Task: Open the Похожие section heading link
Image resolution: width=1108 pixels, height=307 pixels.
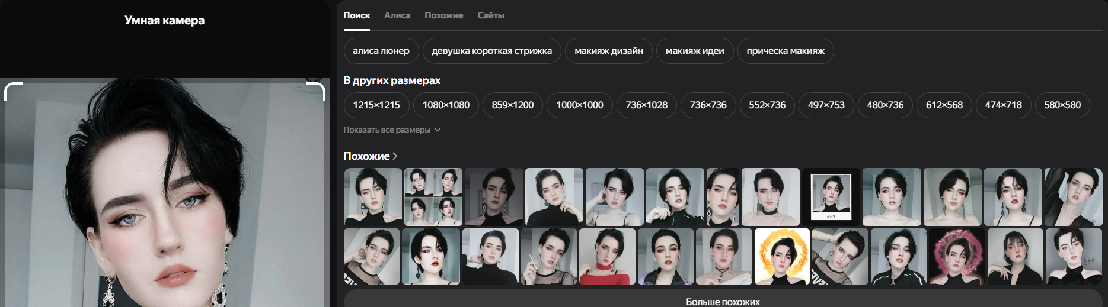Action: coord(371,156)
